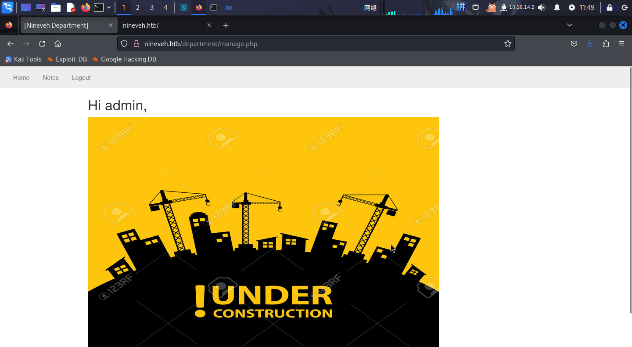
Task: Click the URL address bar
Action: coord(316,43)
